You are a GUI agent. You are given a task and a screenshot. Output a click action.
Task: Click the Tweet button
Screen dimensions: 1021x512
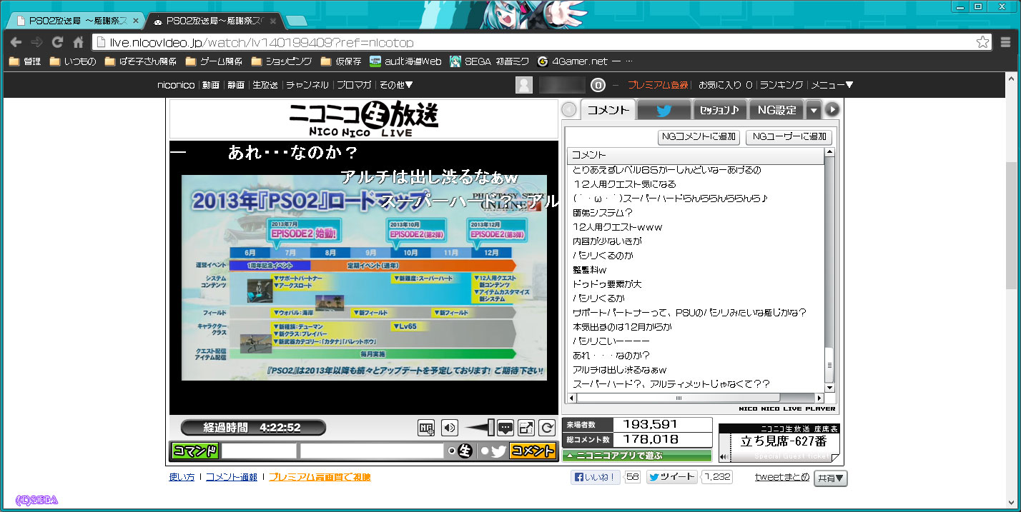point(672,477)
